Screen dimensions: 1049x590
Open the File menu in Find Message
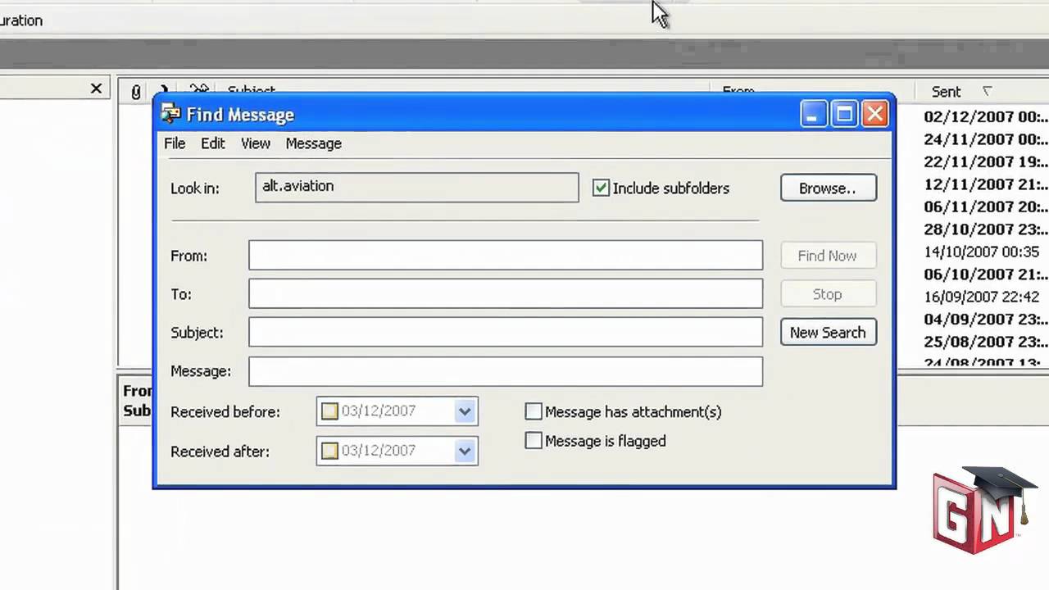coord(175,143)
